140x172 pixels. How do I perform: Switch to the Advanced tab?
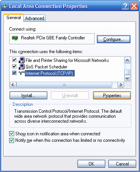point(34,18)
